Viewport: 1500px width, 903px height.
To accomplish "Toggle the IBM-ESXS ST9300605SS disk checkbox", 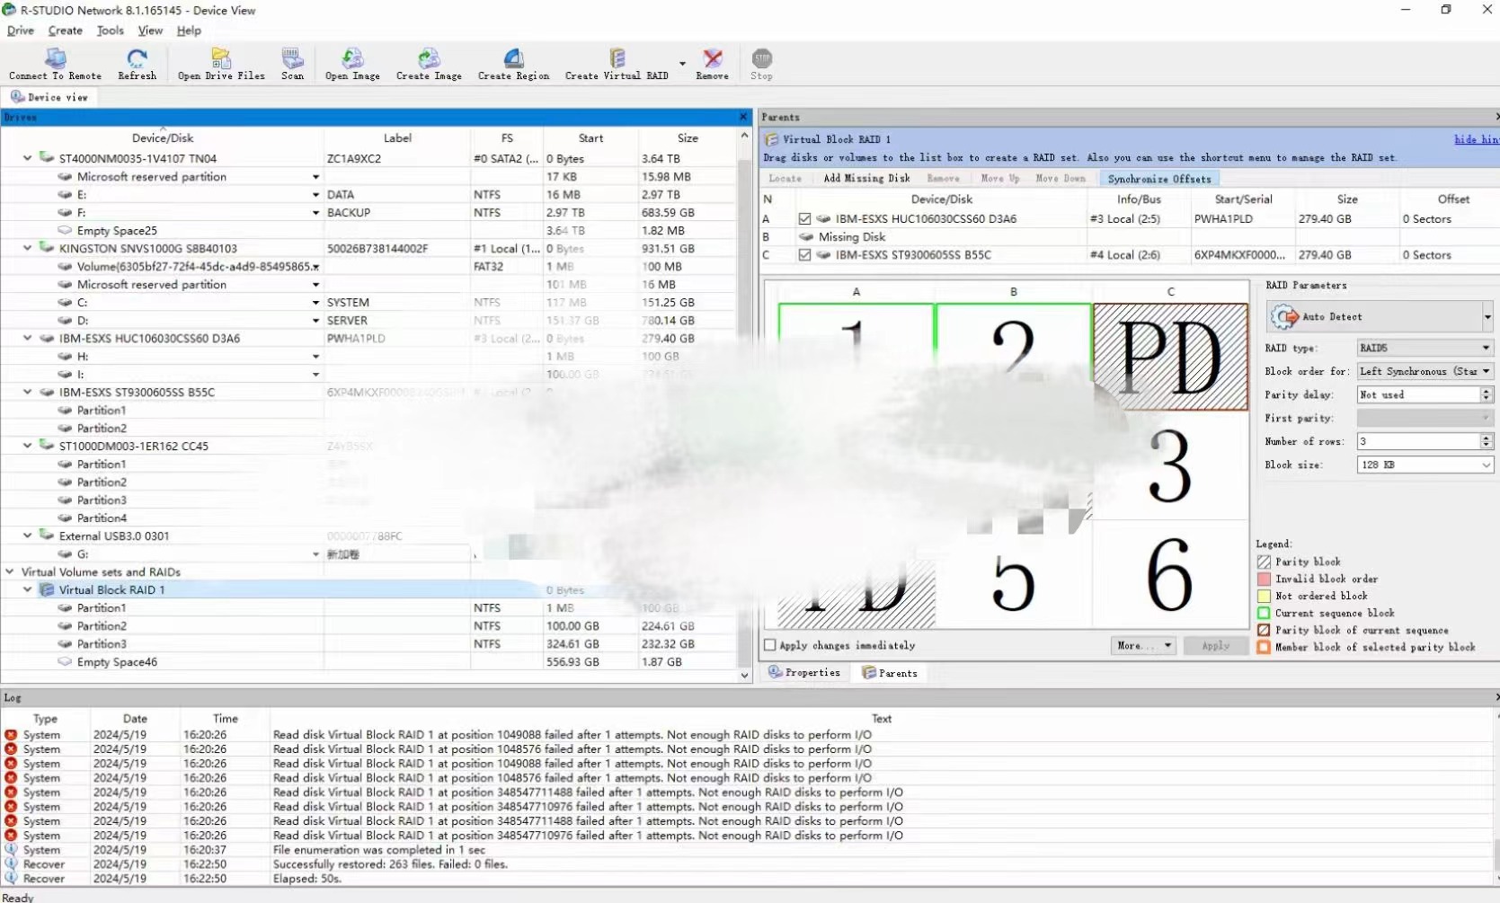I will [x=804, y=255].
